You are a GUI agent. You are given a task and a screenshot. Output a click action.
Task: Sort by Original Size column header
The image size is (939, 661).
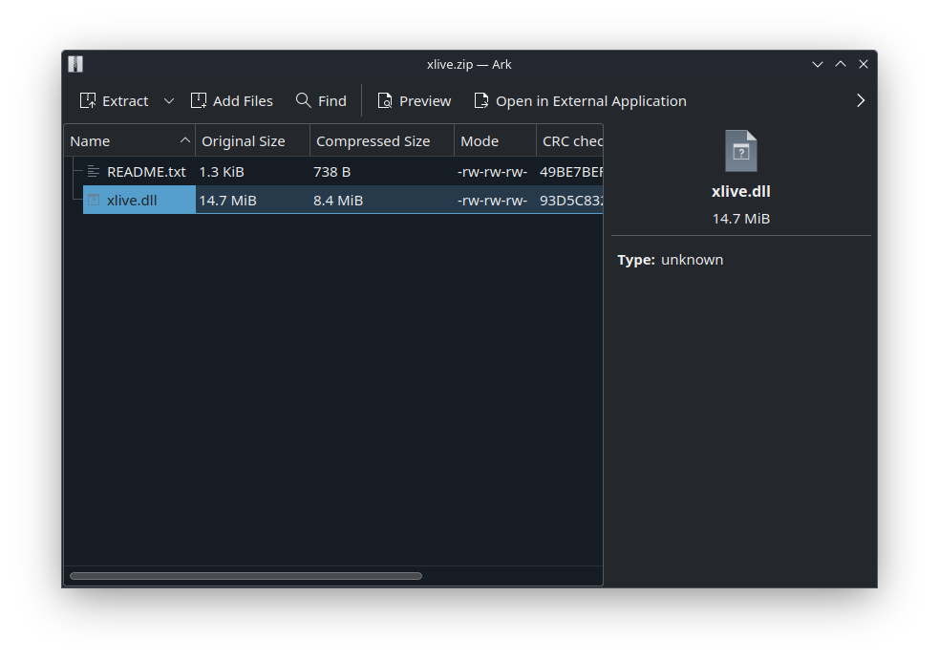click(253, 141)
